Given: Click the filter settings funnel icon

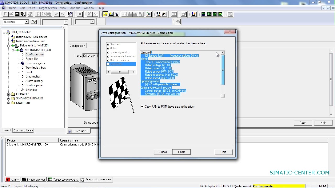Looking at the screenshot, I should [x=34, y=22].
